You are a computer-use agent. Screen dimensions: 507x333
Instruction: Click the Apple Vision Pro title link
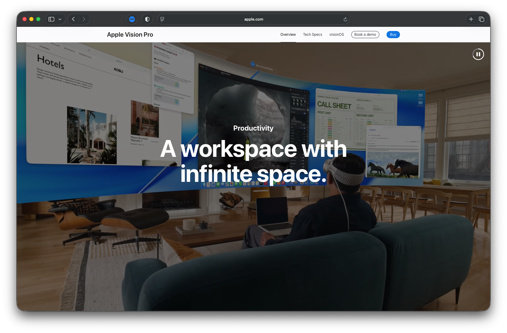click(130, 35)
